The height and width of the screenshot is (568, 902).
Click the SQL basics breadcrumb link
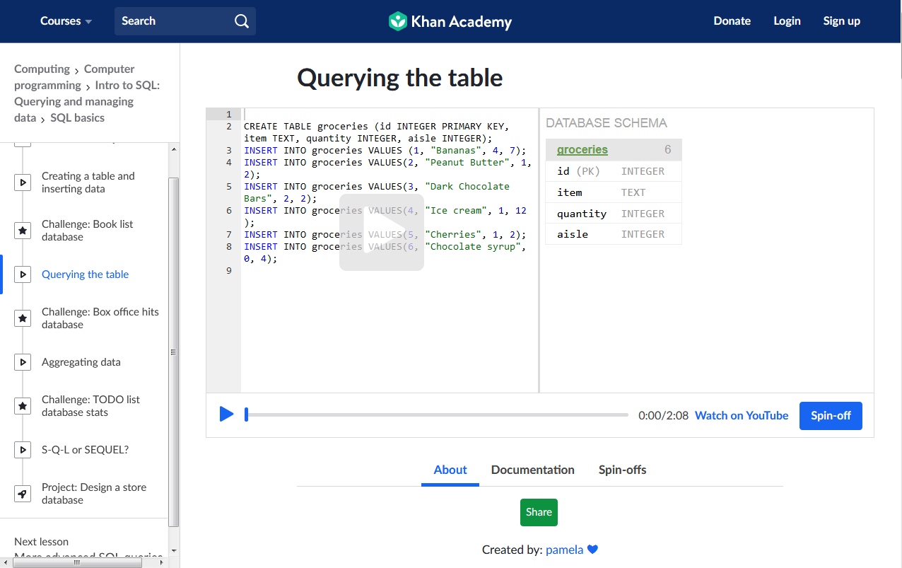pyautogui.click(x=77, y=118)
